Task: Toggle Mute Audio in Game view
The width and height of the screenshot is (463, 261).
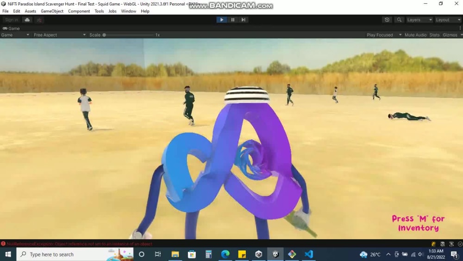Action: pyautogui.click(x=415, y=35)
